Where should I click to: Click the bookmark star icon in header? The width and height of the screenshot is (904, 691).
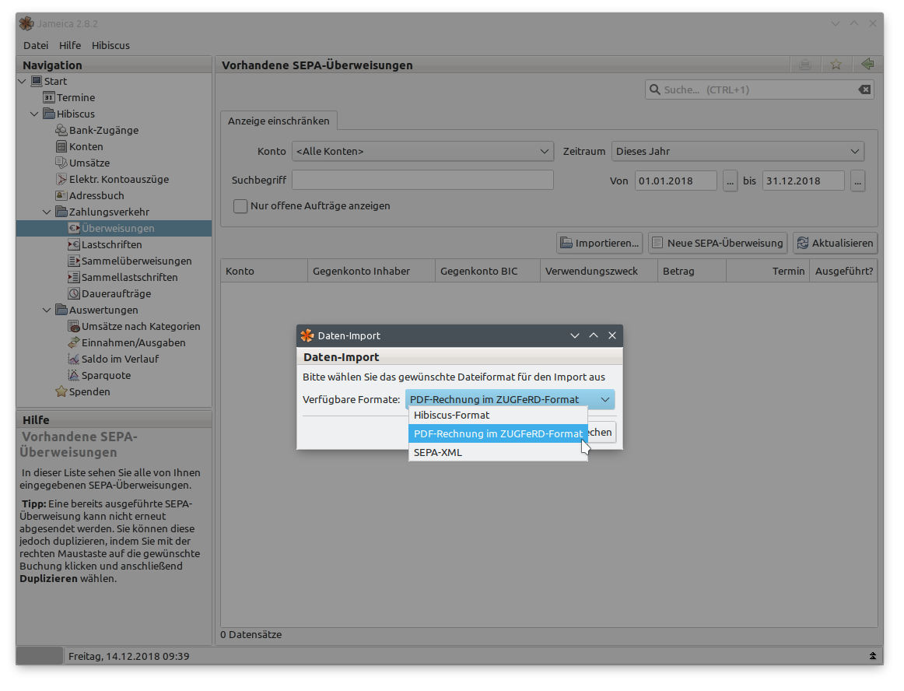pyautogui.click(x=836, y=65)
